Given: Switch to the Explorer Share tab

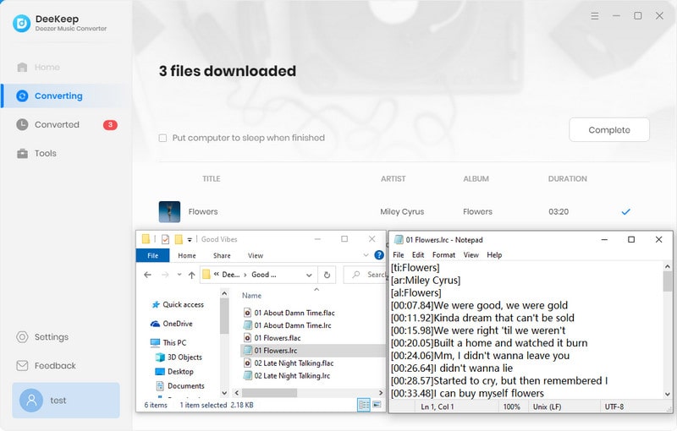Looking at the screenshot, I should 222,255.
